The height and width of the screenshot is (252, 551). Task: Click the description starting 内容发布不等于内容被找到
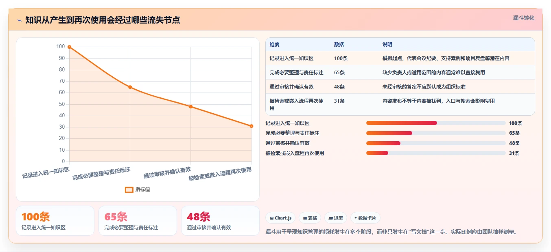click(438, 101)
